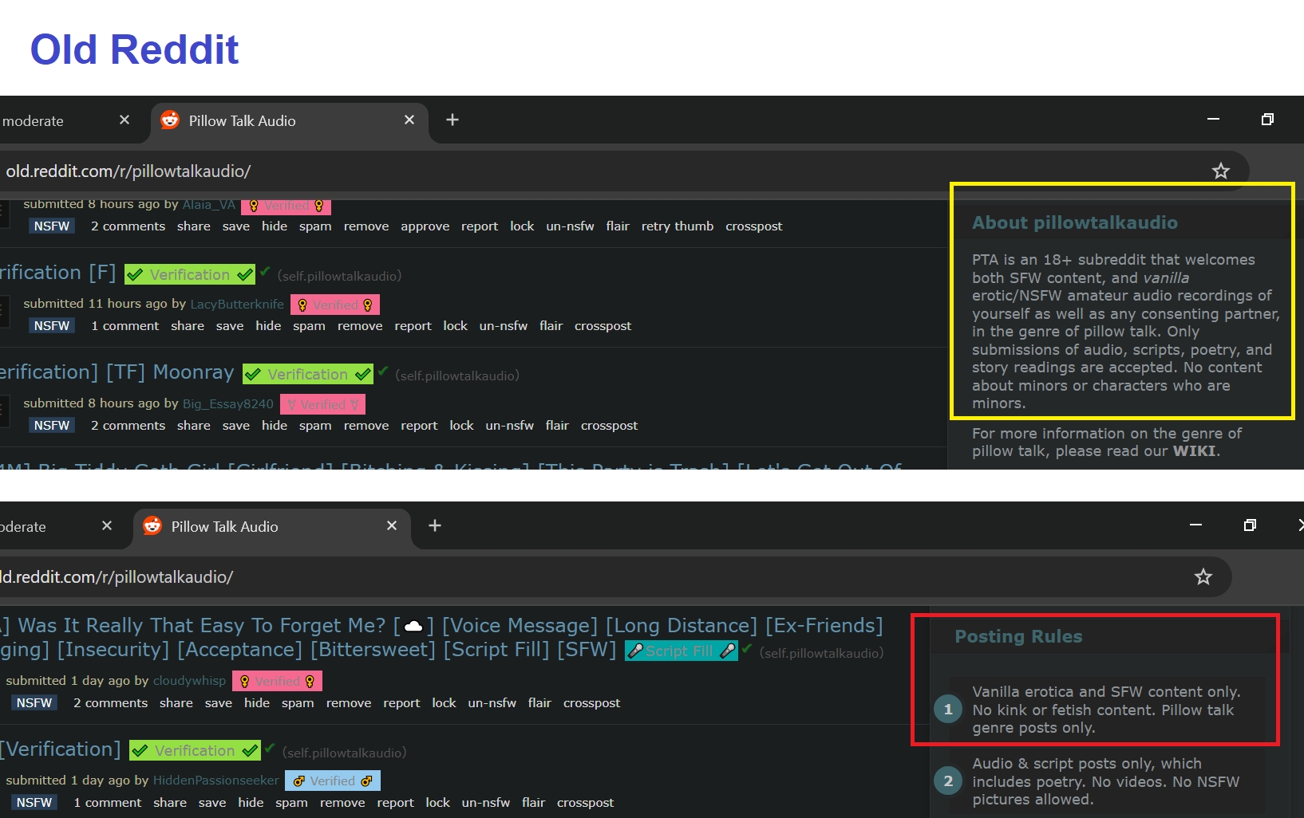Open a new tab in the lower browser

point(435,525)
